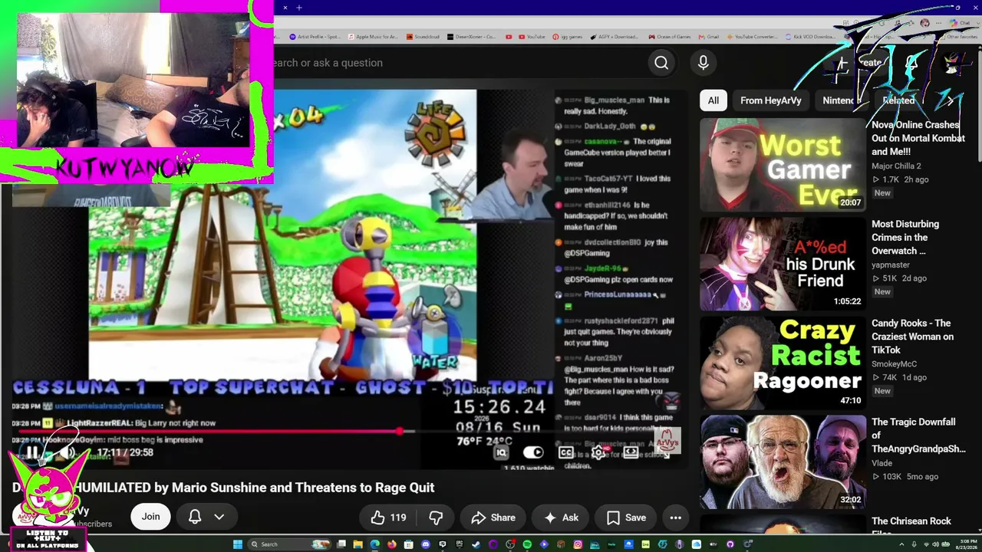This screenshot has width=982, height=552.
Task: Open 'The Tragic Downfall of TheAngryGrandpaSh...' title
Action: (x=918, y=435)
